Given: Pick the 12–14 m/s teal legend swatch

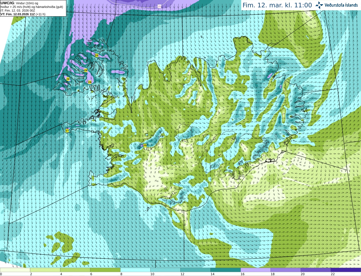Looking at the screenshot, I should [x=195, y=270].
